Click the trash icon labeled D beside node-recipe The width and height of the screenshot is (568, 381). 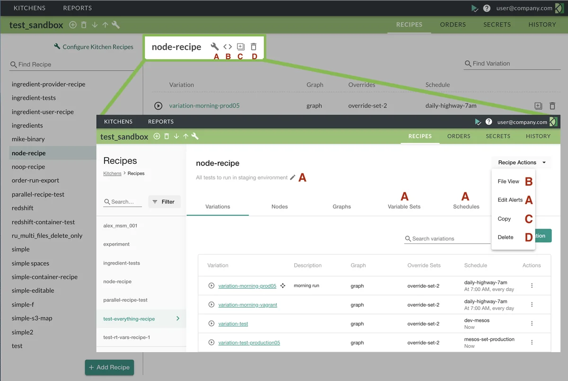click(254, 46)
